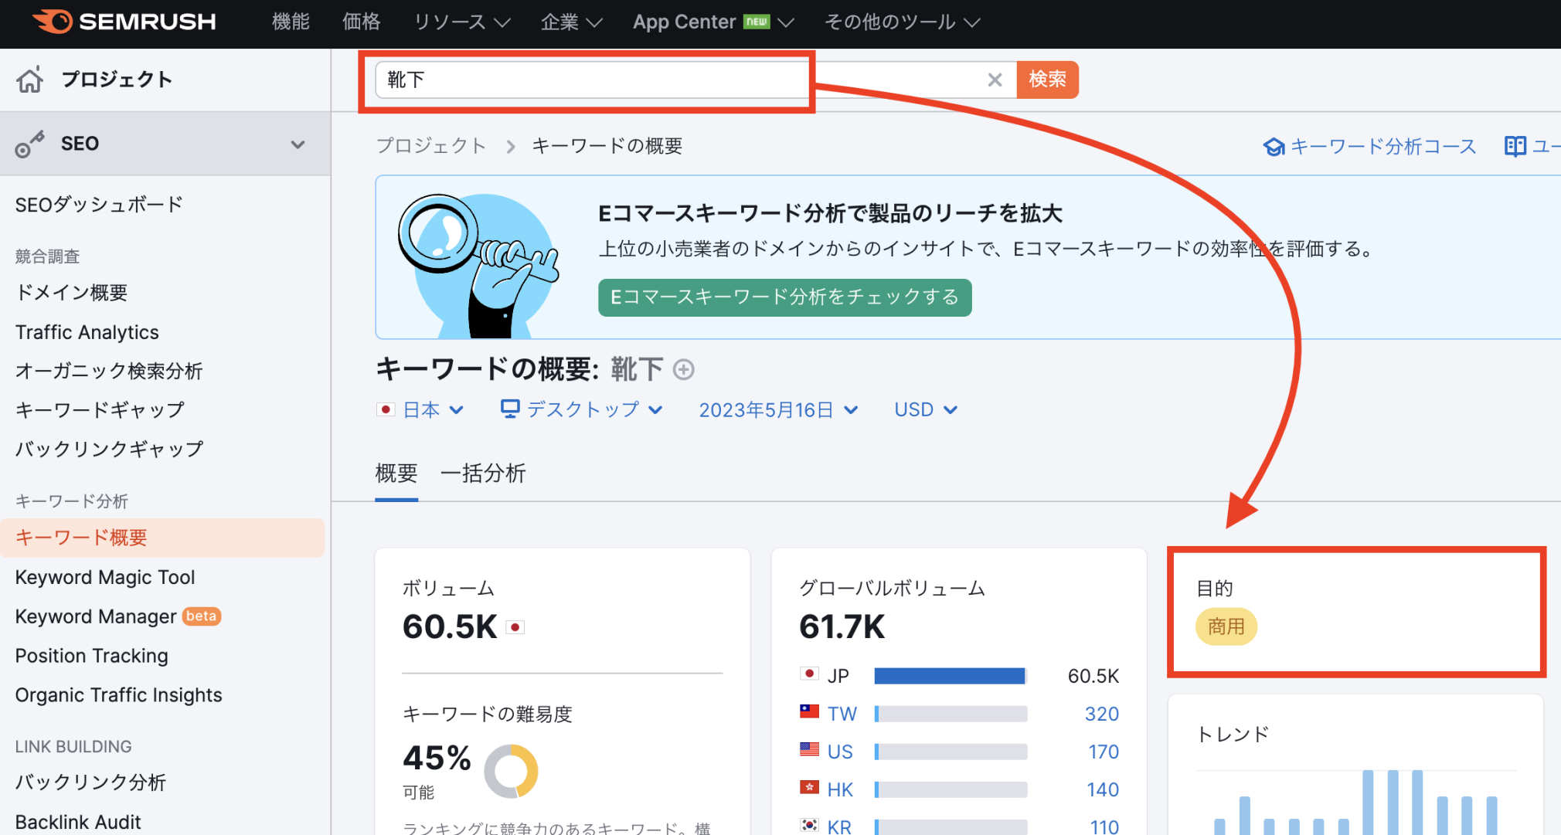Click the Semrush logo
The width and height of the screenshot is (1561, 835).
[x=124, y=22]
